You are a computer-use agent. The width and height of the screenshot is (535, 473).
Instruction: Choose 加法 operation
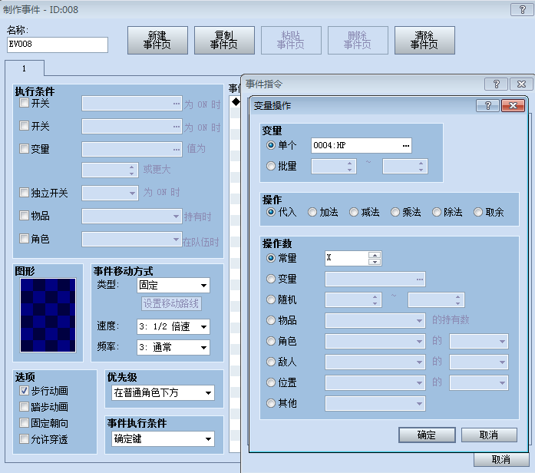(312, 212)
